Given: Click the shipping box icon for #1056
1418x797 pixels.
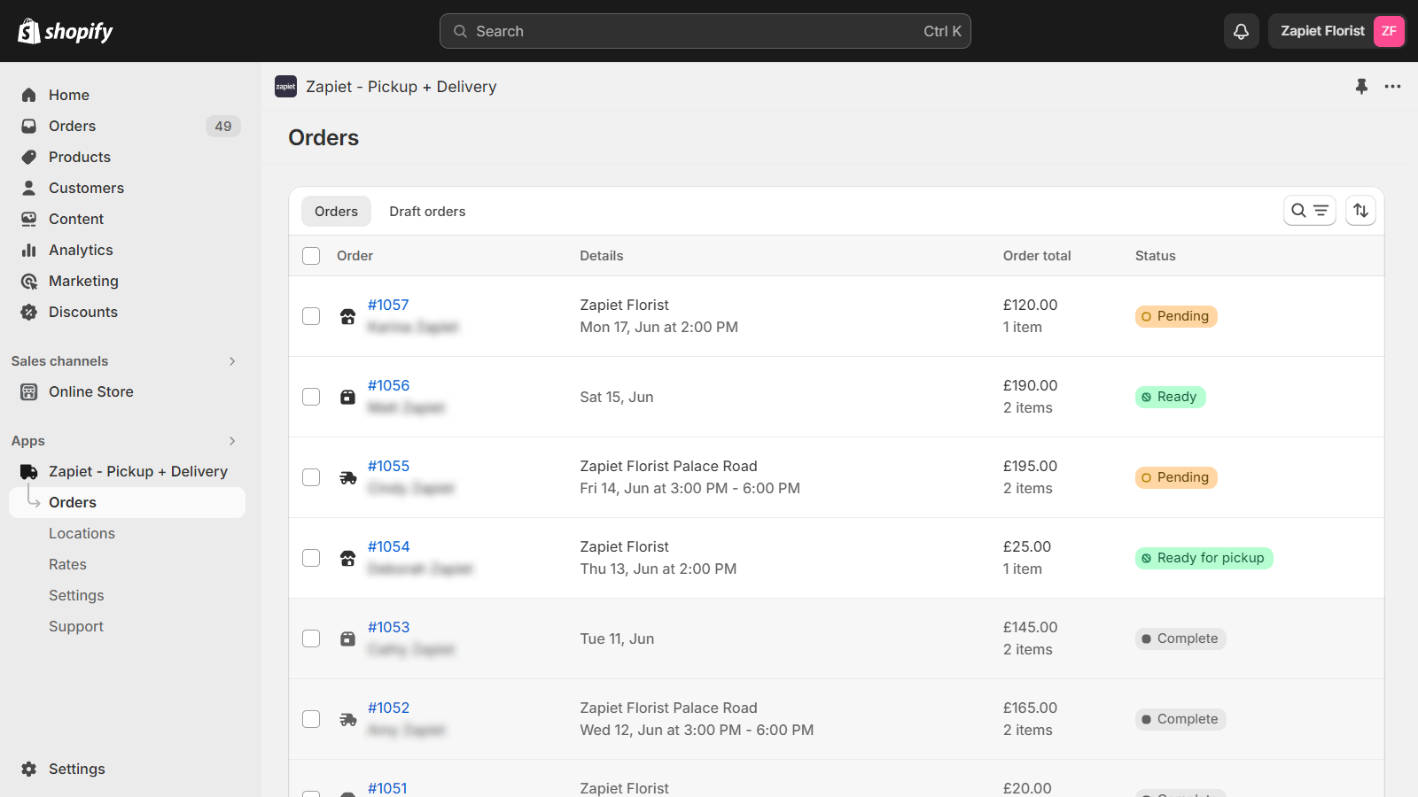Looking at the screenshot, I should [347, 397].
